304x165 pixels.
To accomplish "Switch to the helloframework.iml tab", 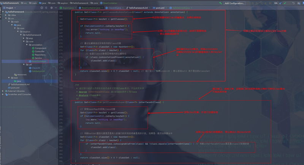I will click(138, 8).
